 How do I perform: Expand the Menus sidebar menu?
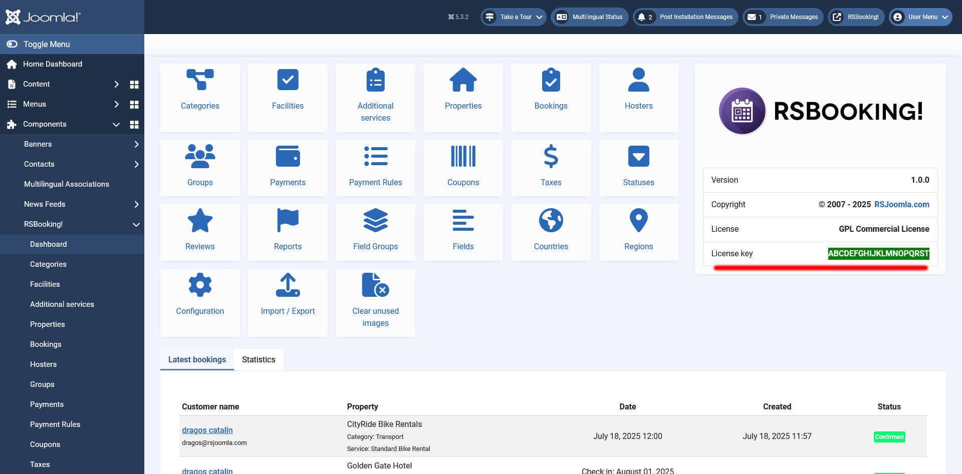tap(117, 104)
